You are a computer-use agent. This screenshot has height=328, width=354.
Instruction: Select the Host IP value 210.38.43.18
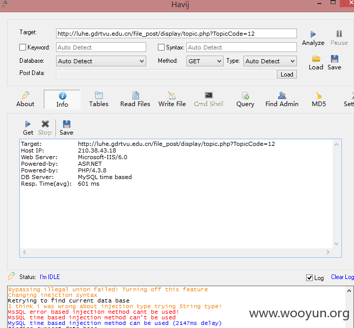click(97, 150)
